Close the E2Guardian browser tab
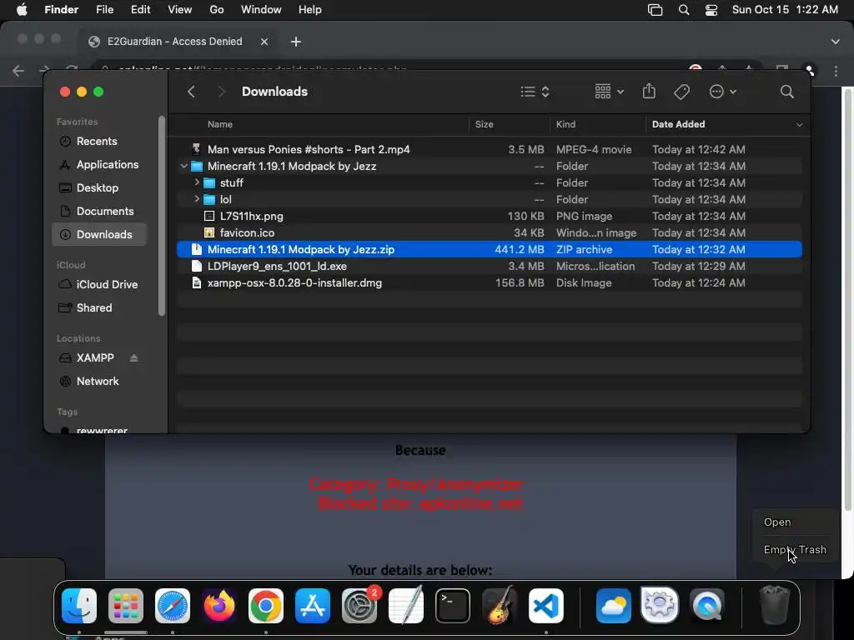 [264, 42]
